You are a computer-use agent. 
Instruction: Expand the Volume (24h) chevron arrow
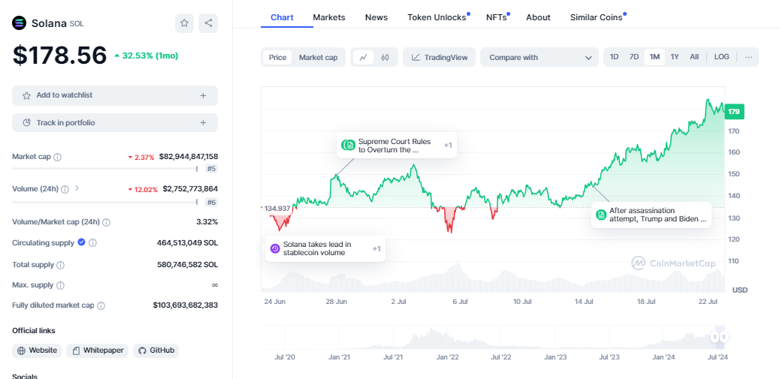77,188
